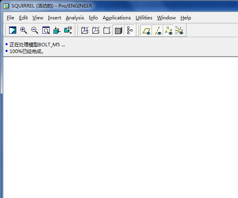Open the Info menu
238x198 pixels.
[93, 18]
